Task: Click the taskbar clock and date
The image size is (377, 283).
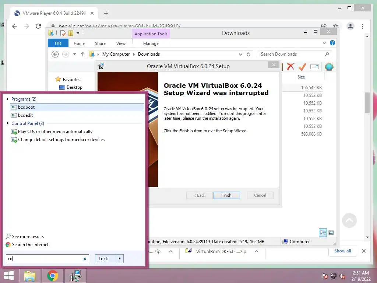Action: [361, 276]
